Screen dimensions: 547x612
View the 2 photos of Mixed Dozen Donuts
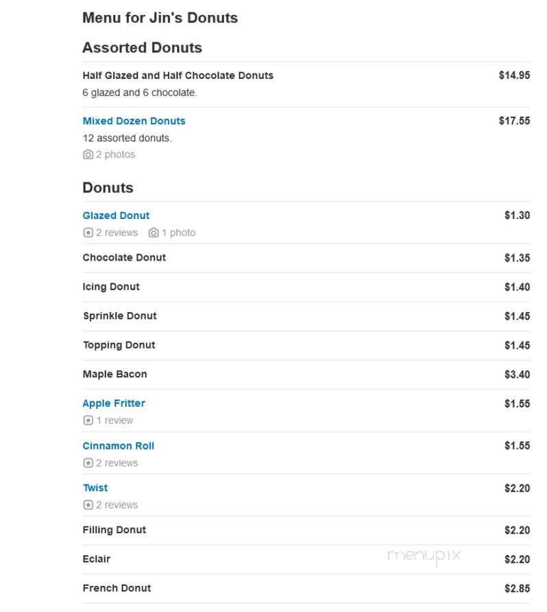tap(115, 154)
